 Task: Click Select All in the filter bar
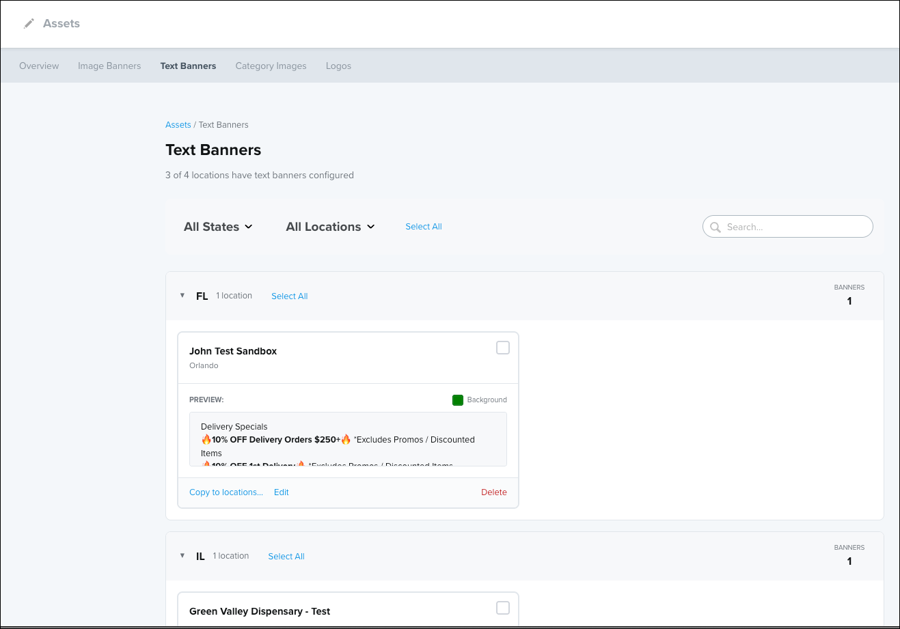tap(424, 227)
